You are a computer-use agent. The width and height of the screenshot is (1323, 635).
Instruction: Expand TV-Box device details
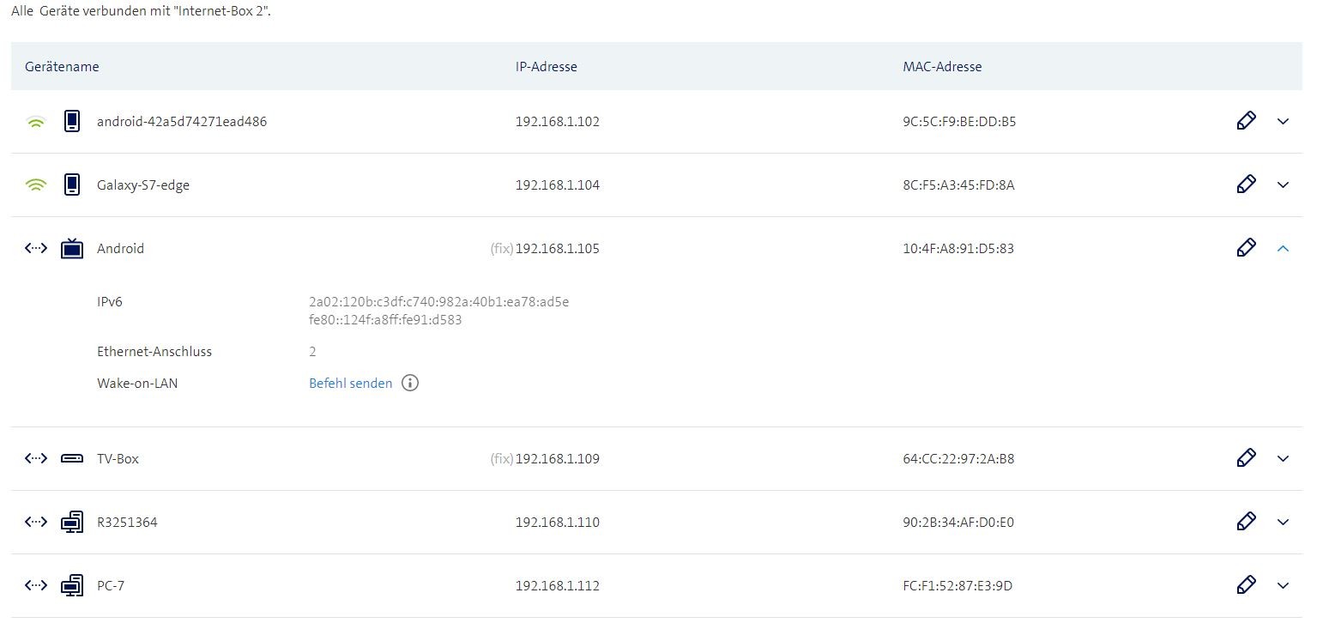point(1283,459)
